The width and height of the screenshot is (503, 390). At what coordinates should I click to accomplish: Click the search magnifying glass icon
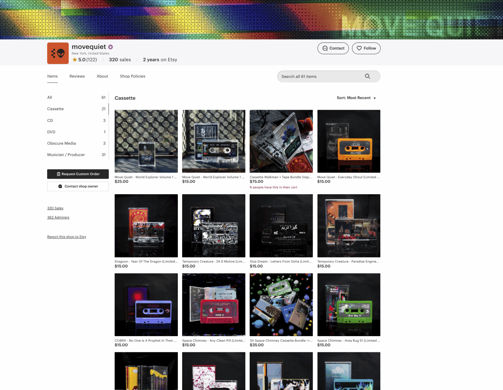(367, 76)
